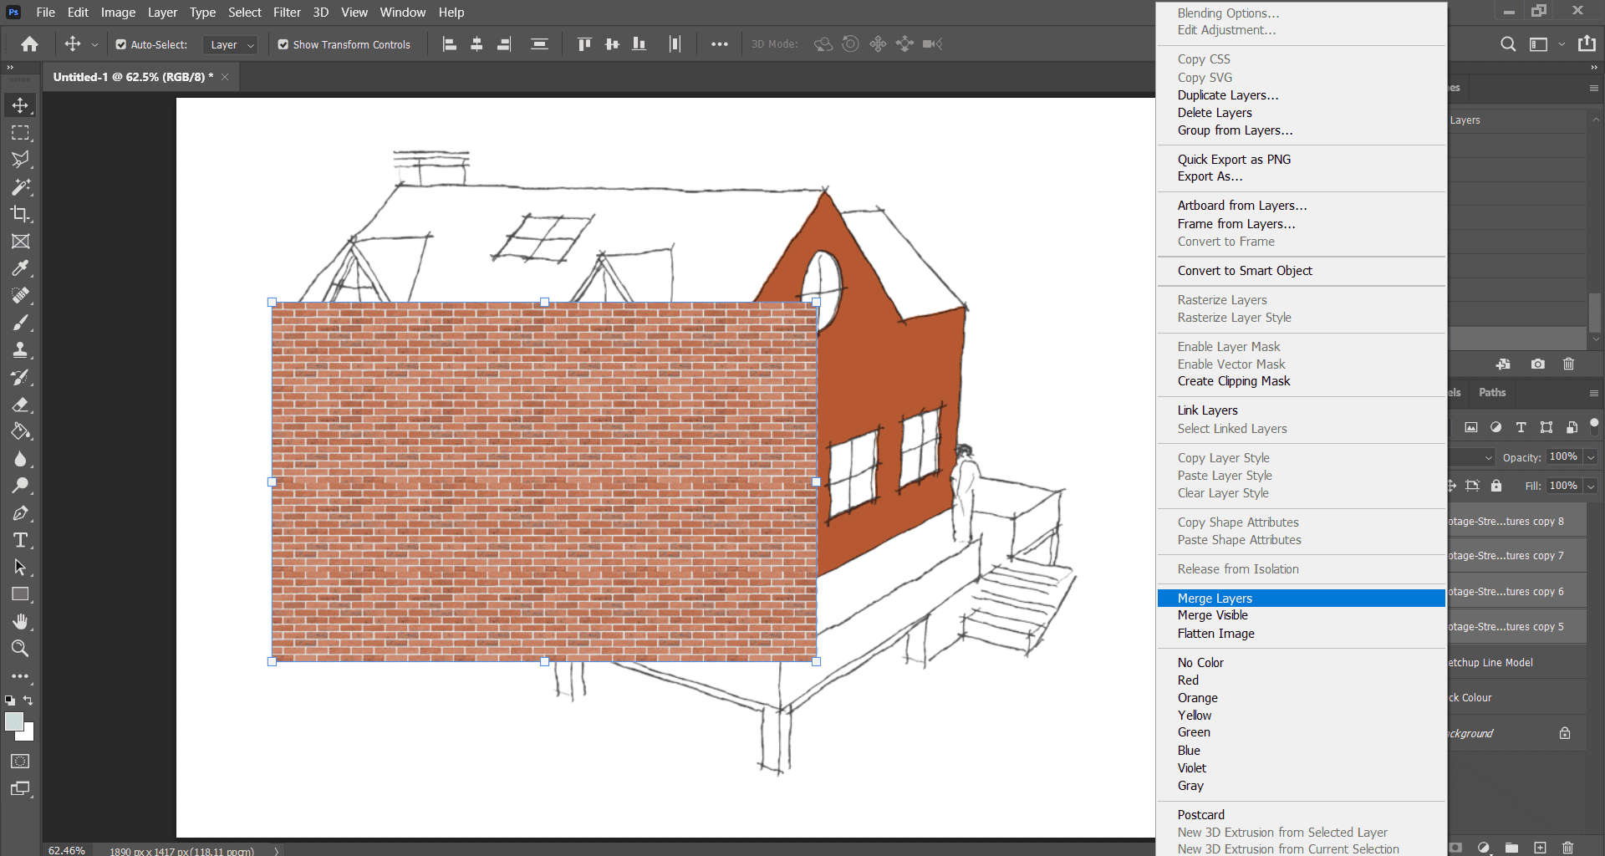Pick the Brush tool in toolbar
The width and height of the screenshot is (1605, 856).
(x=20, y=323)
